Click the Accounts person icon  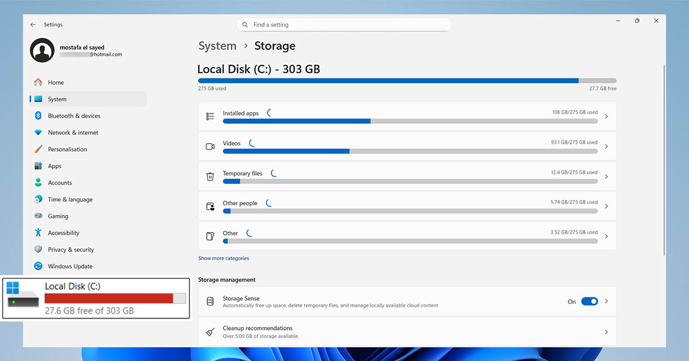point(38,183)
